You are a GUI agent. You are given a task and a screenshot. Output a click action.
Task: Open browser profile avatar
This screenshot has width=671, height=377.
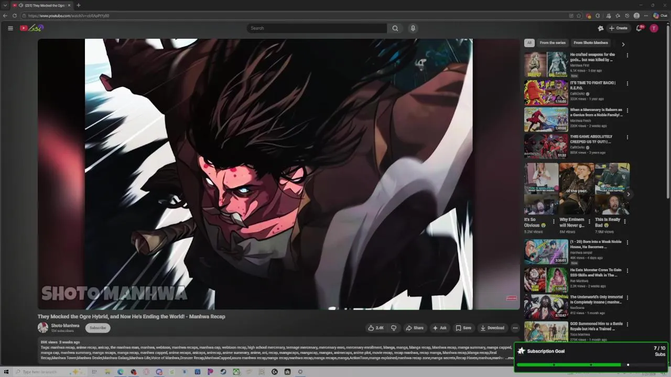pyautogui.click(x=636, y=16)
